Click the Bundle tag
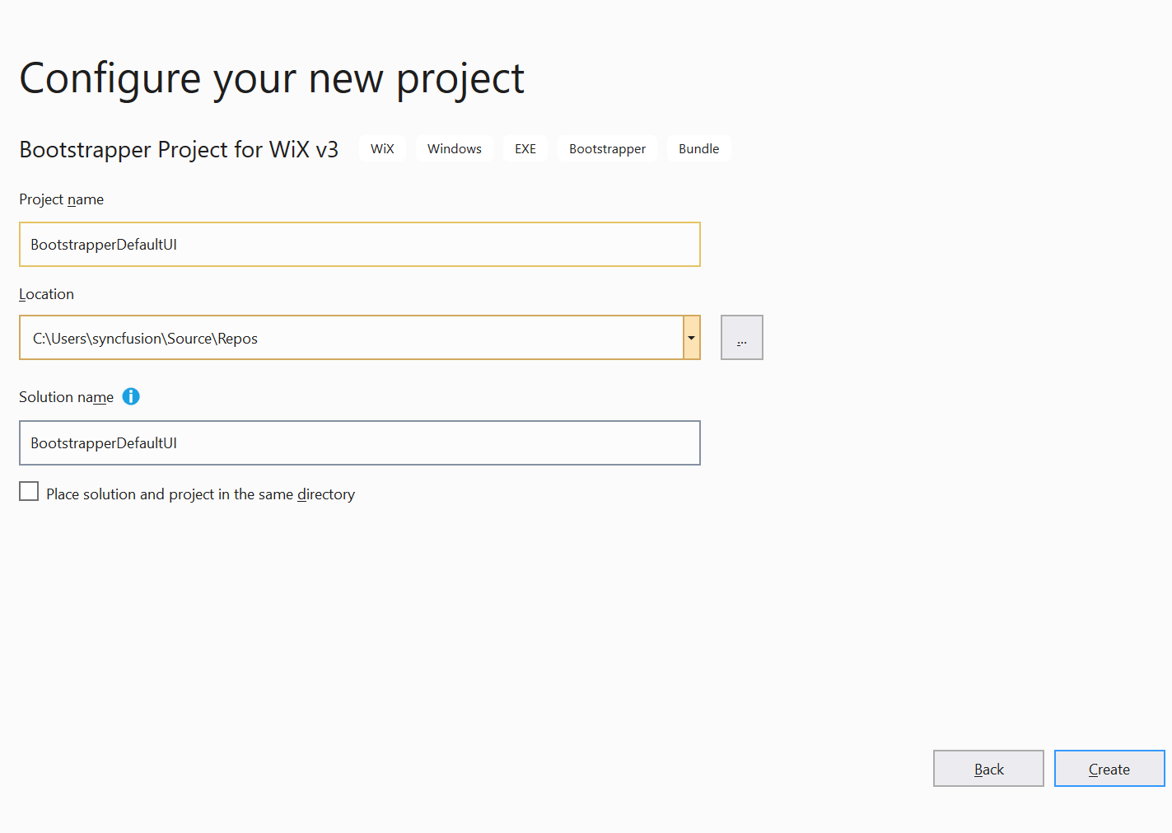The height and width of the screenshot is (833, 1172). pos(698,149)
